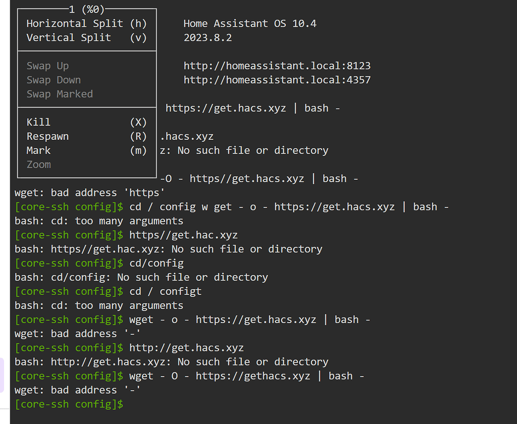The height and width of the screenshot is (424, 517).
Task: Click the "cd/config" command line
Action: coord(157,263)
